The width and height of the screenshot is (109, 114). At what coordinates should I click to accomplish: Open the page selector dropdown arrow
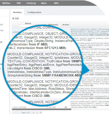(33, 112)
